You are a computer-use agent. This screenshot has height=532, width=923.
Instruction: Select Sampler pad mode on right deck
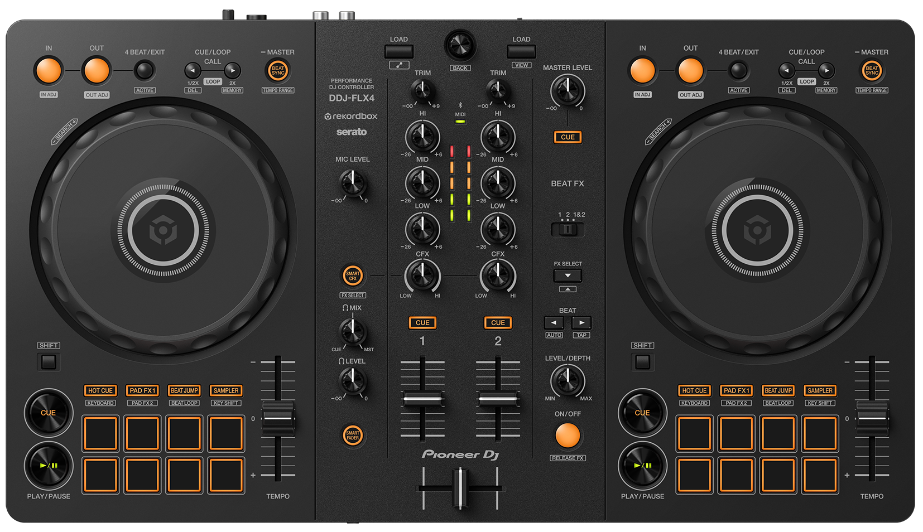point(820,391)
